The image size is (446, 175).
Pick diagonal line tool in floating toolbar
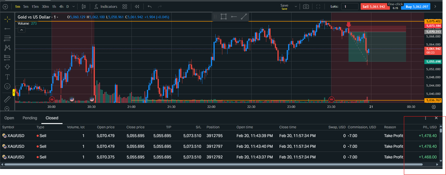(x=244, y=16)
